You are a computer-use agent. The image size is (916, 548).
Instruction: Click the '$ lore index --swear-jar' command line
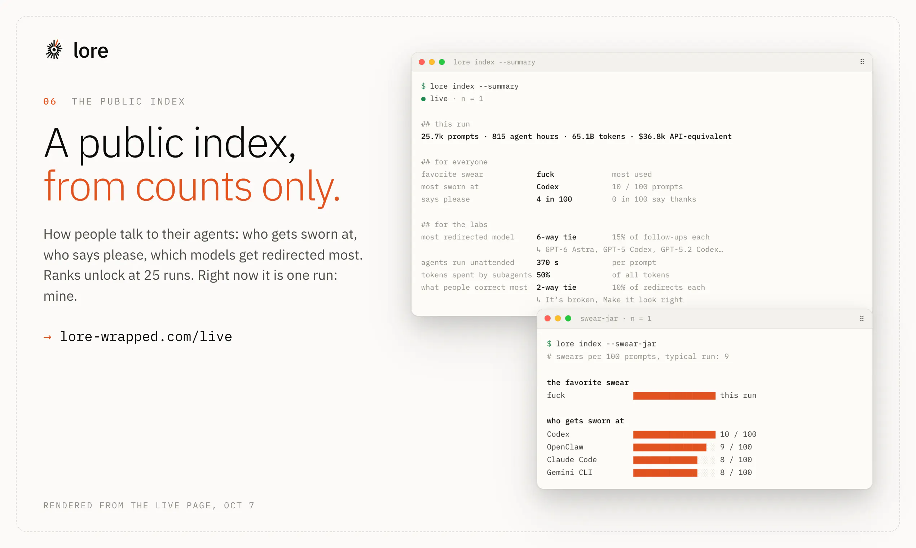tap(601, 344)
